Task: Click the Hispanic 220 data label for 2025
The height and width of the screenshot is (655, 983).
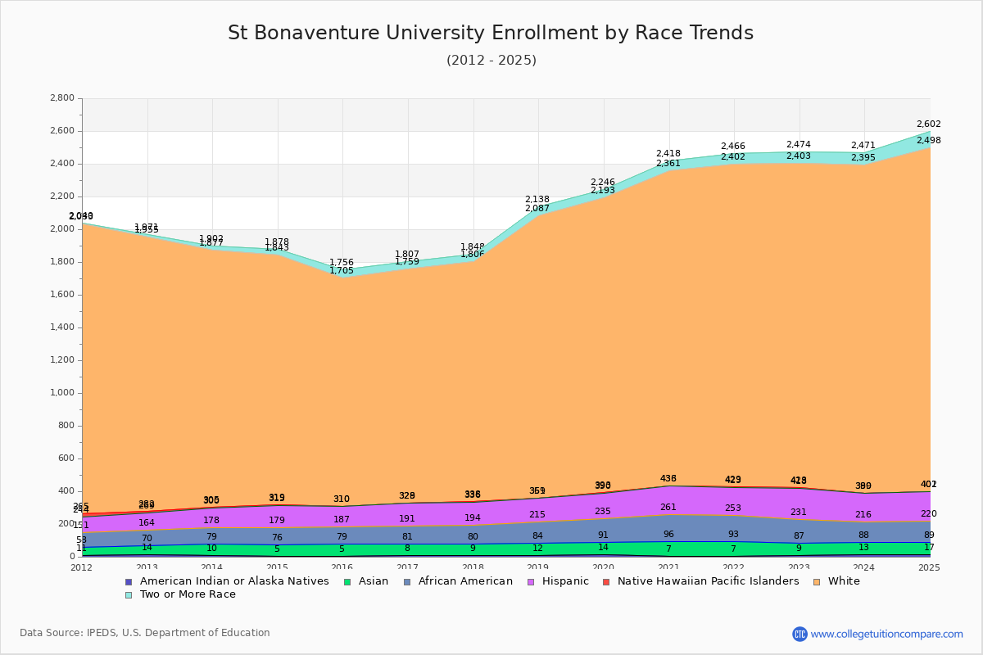Action: point(929,514)
